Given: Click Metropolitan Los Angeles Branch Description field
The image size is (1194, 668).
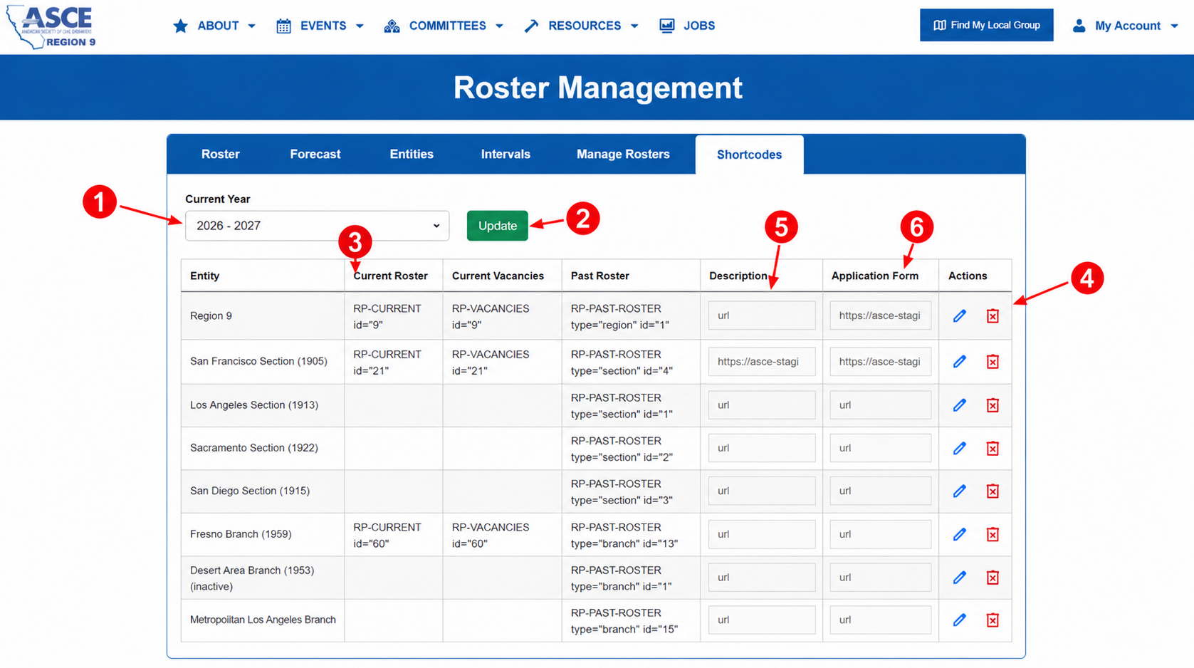Looking at the screenshot, I should 762,620.
